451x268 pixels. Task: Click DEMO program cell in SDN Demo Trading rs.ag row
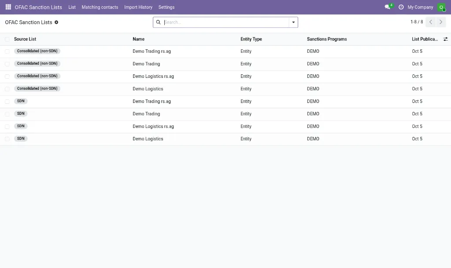313,101
